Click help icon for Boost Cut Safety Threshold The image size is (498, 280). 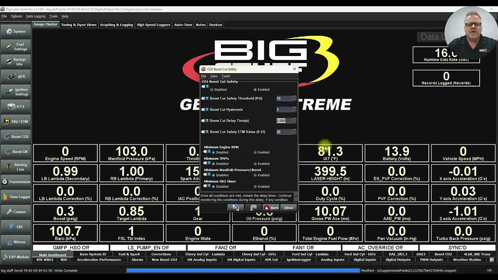pos(207,98)
